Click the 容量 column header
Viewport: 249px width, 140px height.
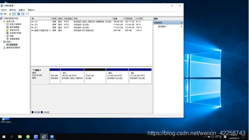[118, 19]
